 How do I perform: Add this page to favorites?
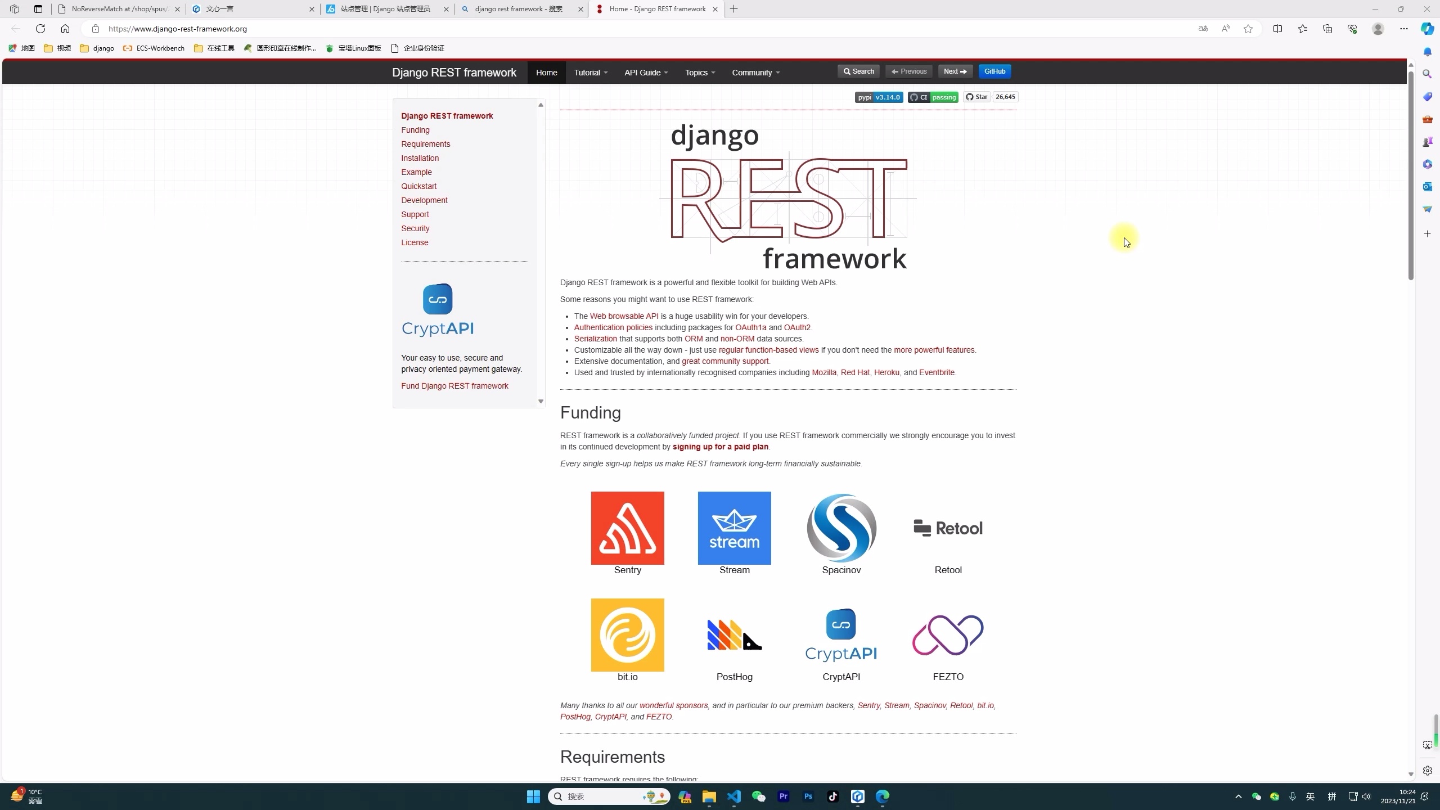1248,29
